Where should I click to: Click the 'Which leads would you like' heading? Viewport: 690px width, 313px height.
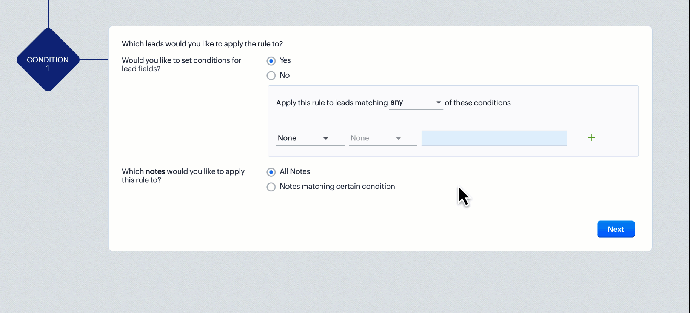[202, 44]
